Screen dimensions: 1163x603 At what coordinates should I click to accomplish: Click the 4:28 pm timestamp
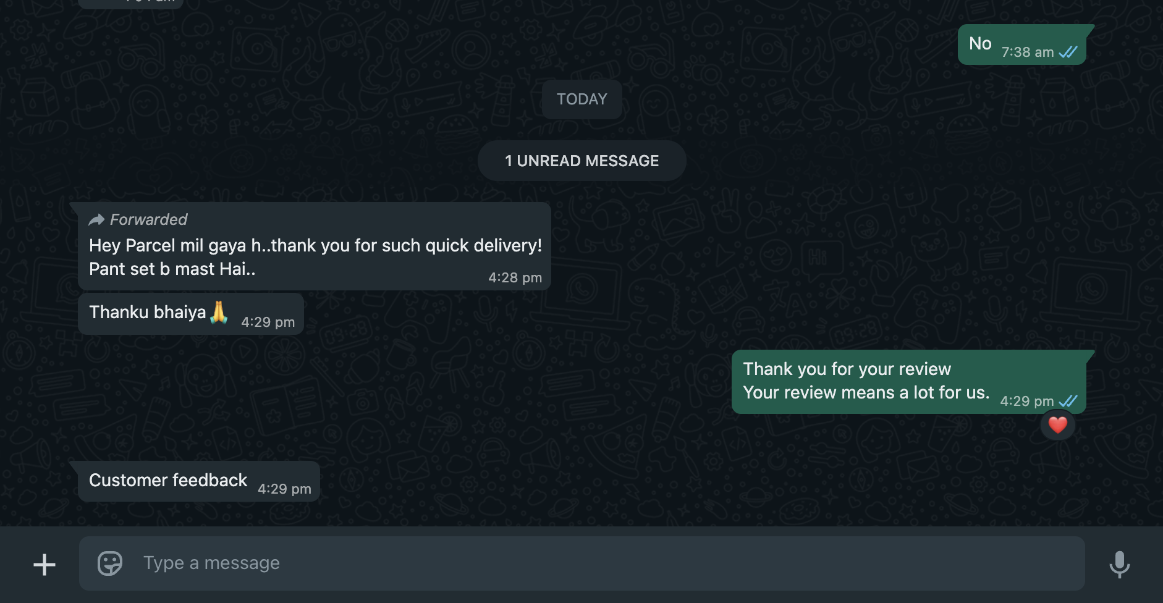pos(515,278)
